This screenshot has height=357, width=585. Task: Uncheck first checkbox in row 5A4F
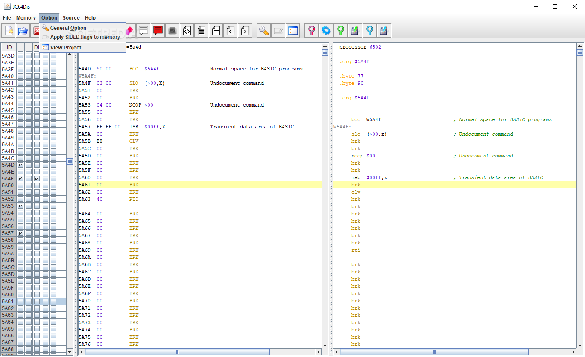(x=20, y=179)
